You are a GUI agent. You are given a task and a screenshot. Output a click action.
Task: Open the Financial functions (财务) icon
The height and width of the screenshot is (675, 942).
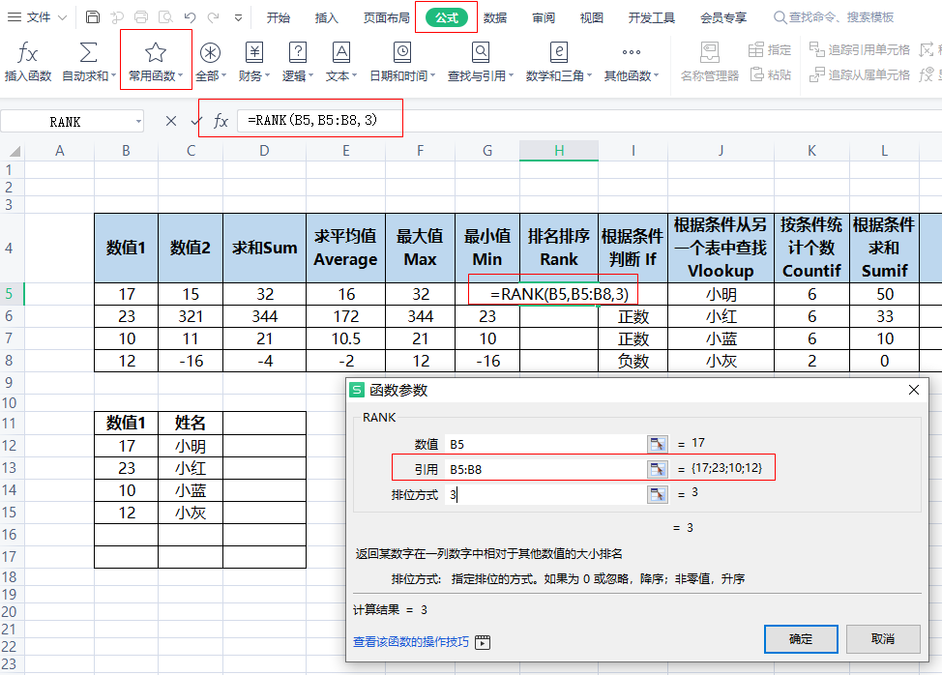pos(254,53)
